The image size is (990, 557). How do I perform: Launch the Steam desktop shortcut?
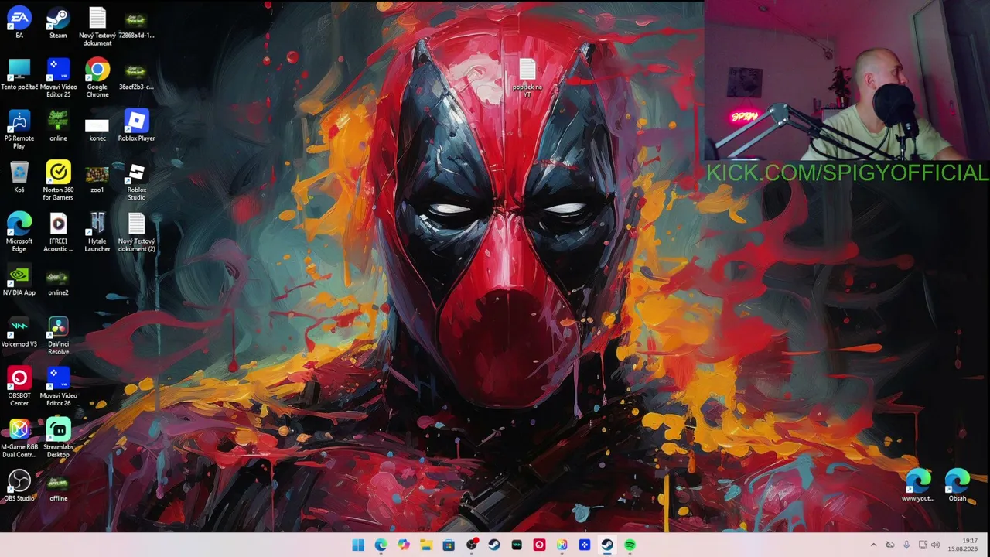(58, 22)
